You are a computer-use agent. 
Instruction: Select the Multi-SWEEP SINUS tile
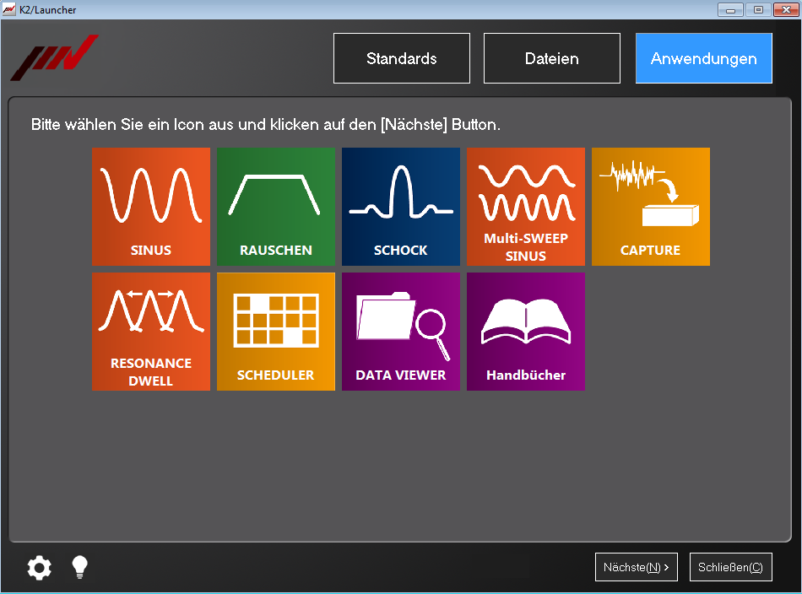(x=526, y=207)
